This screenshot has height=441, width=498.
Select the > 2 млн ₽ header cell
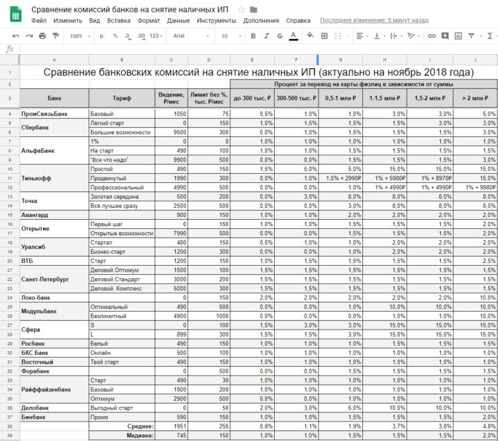point(475,98)
